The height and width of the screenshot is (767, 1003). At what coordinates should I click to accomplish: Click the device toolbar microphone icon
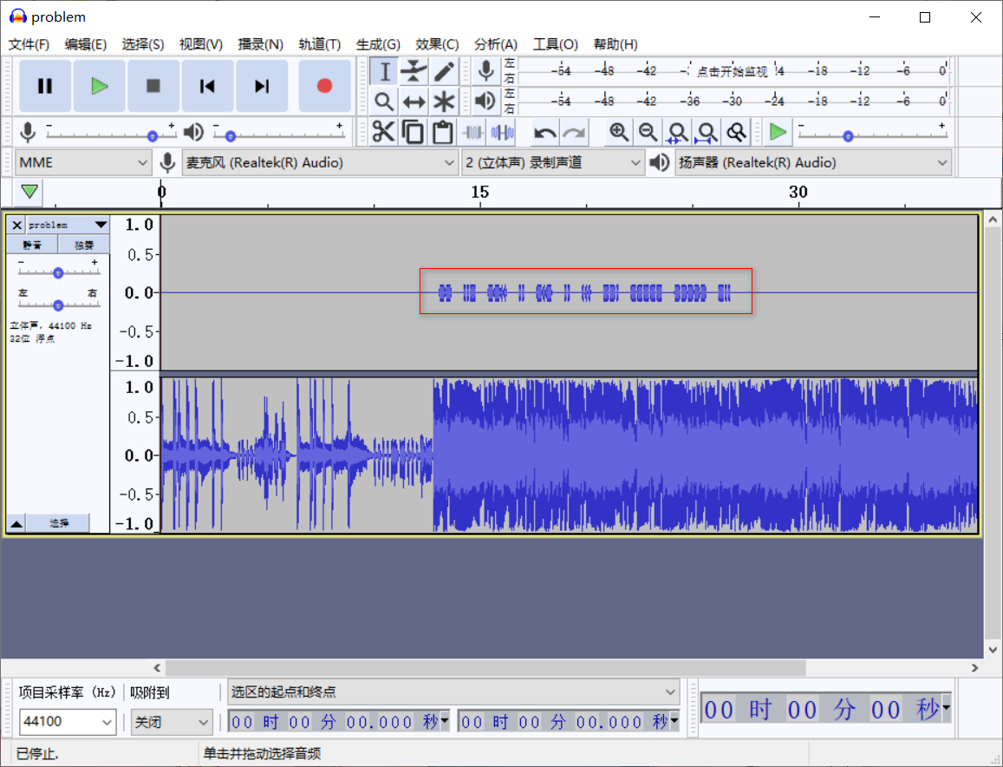coord(167,162)
